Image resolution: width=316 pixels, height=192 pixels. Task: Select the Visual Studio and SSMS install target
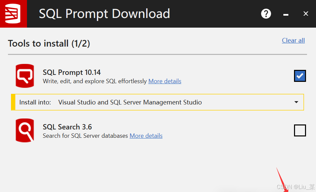click(130, 102)
